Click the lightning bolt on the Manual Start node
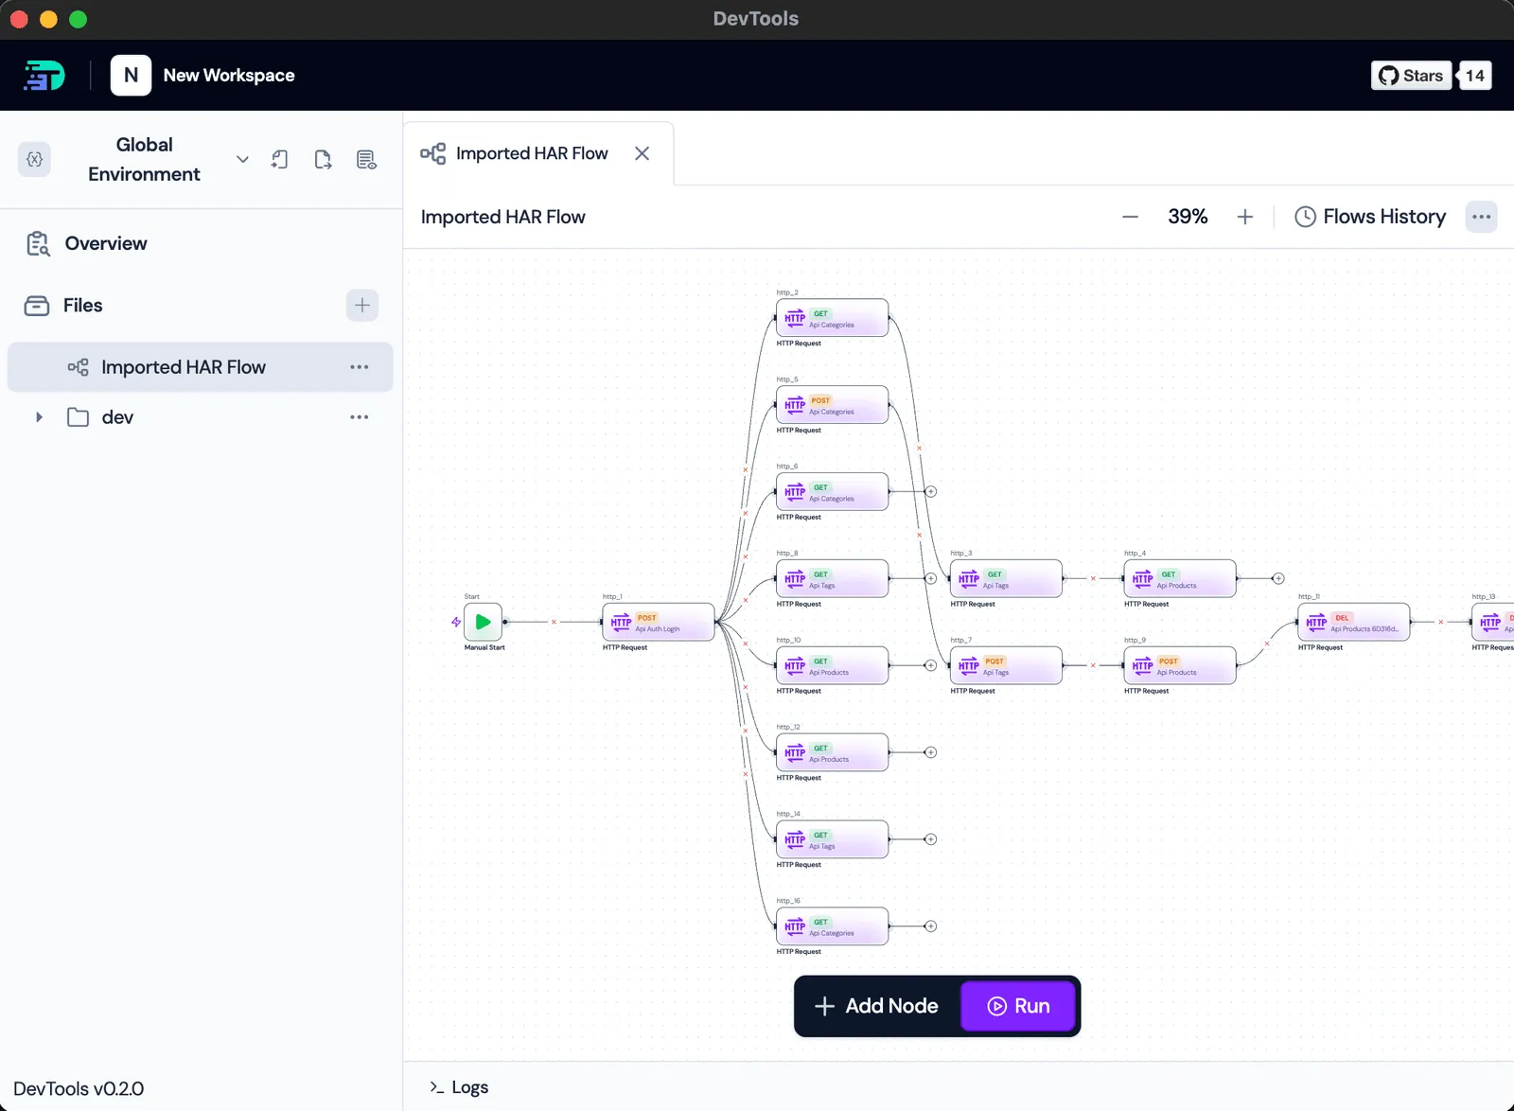 click(x=455, y=623)
